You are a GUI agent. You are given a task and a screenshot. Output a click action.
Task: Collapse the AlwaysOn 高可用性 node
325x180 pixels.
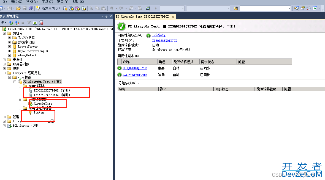(x=4, y=73)
